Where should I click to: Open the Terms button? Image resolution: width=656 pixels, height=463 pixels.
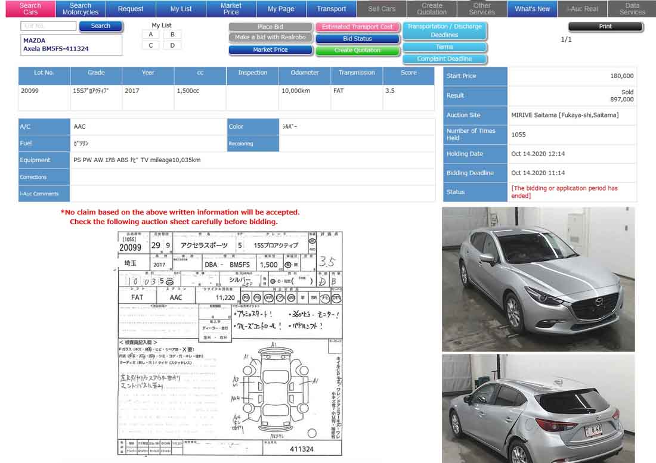[445, 47]
